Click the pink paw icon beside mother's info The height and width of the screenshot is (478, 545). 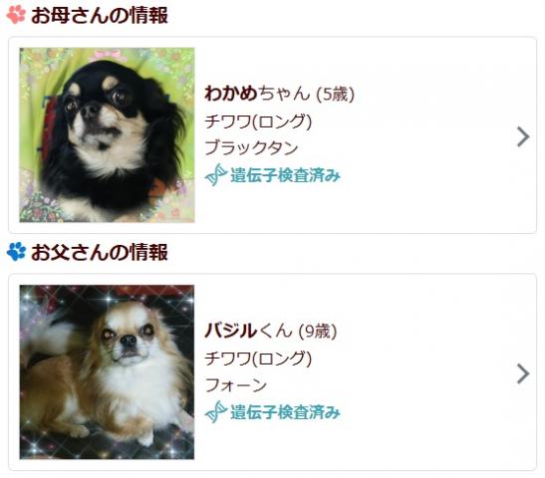tap(16, 15)
